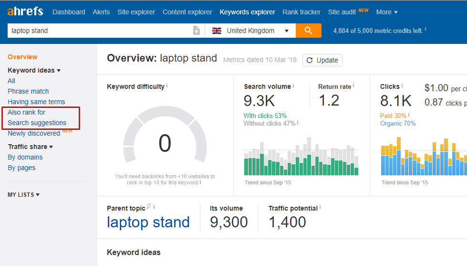Go to Content explorer
The image size is (467, 266).
tap(187, 12)
